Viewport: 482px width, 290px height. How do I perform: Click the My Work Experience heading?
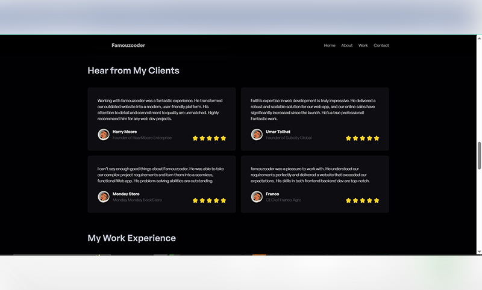131,238
